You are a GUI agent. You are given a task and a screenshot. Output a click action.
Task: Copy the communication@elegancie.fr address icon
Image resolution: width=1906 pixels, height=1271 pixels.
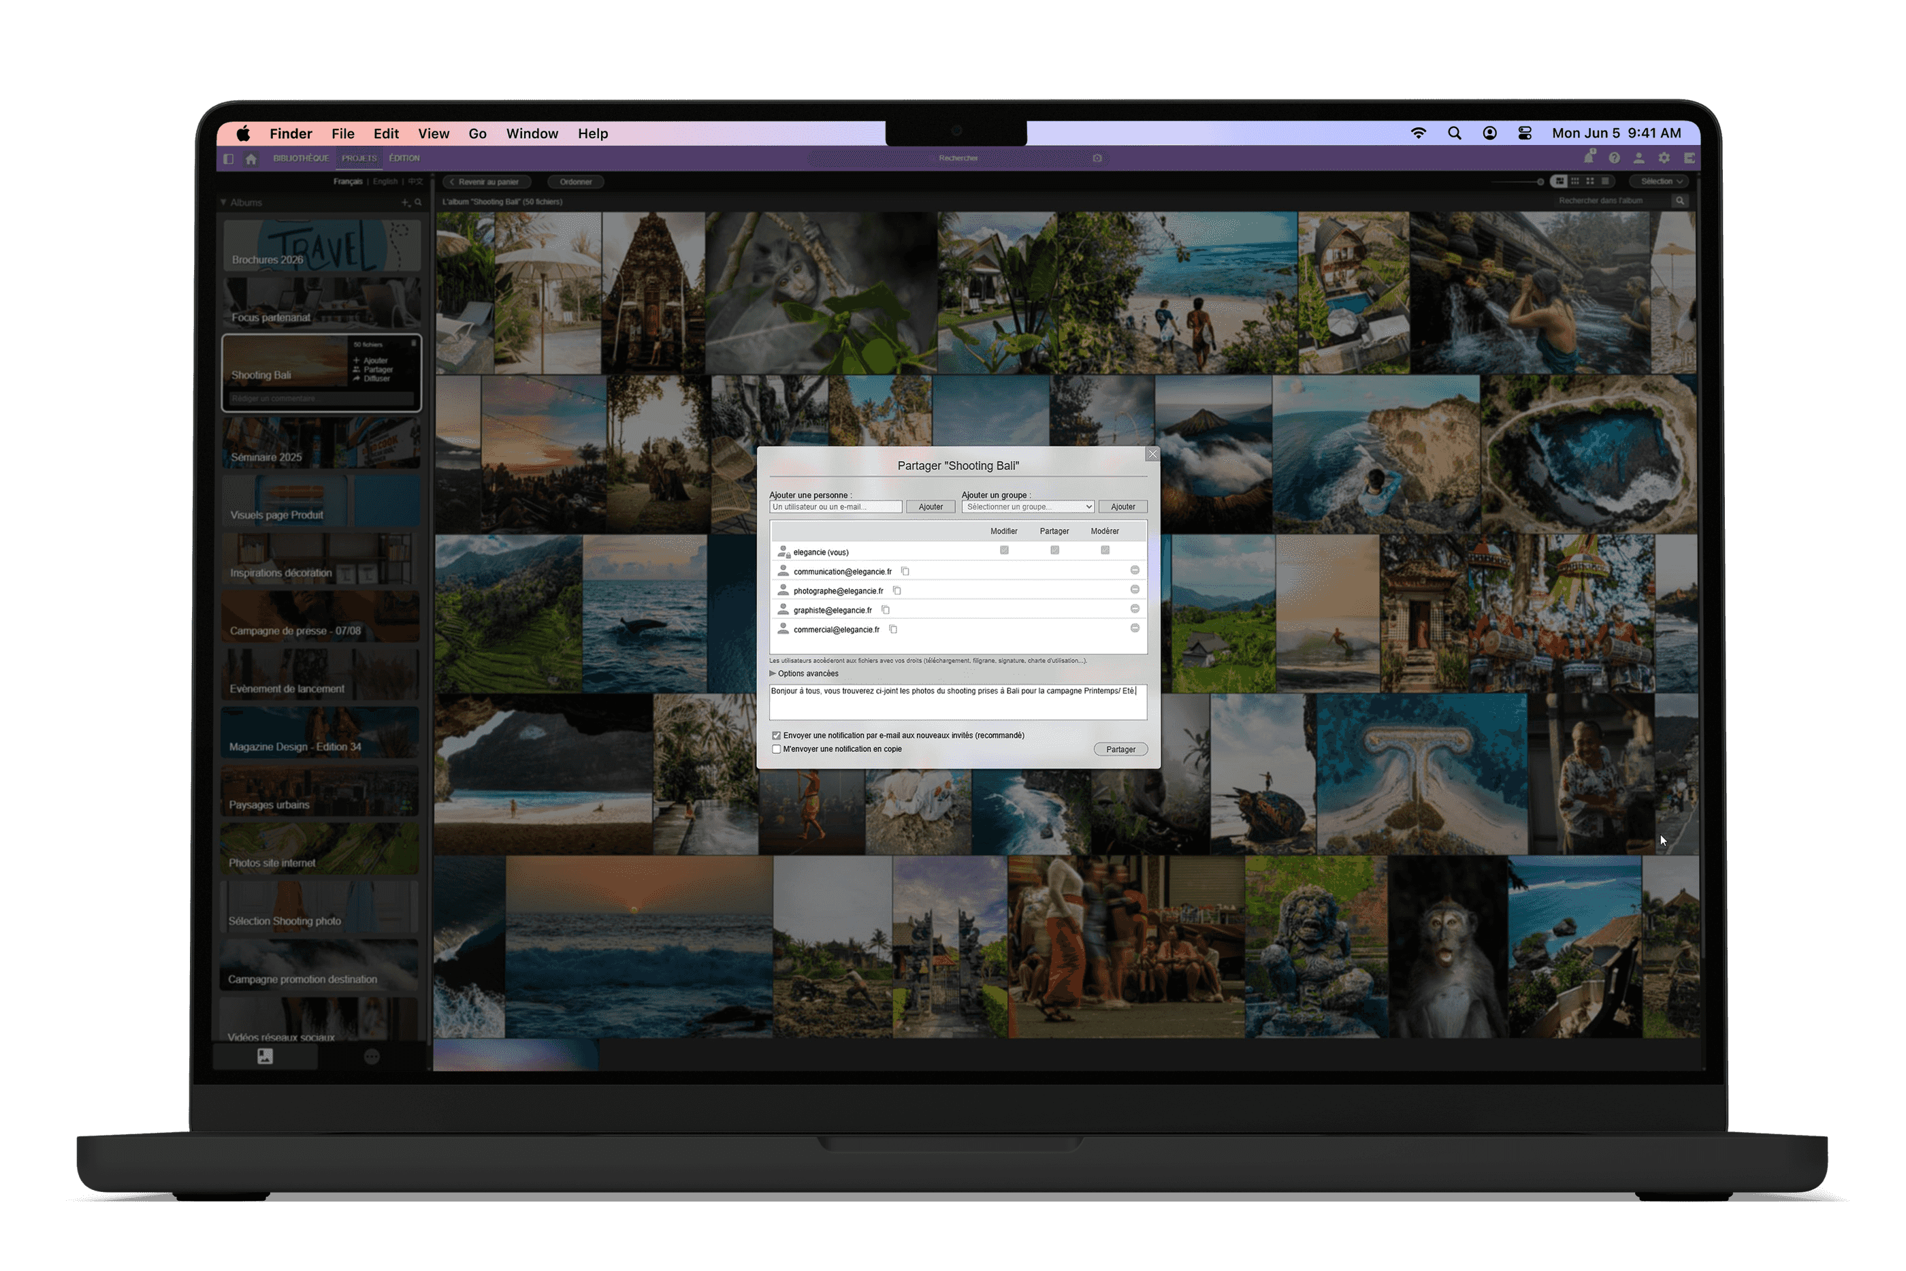(x=905, y=571)
